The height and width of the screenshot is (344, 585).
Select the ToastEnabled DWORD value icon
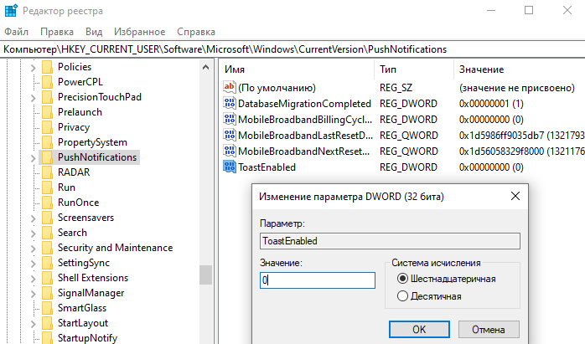(230, 167)
